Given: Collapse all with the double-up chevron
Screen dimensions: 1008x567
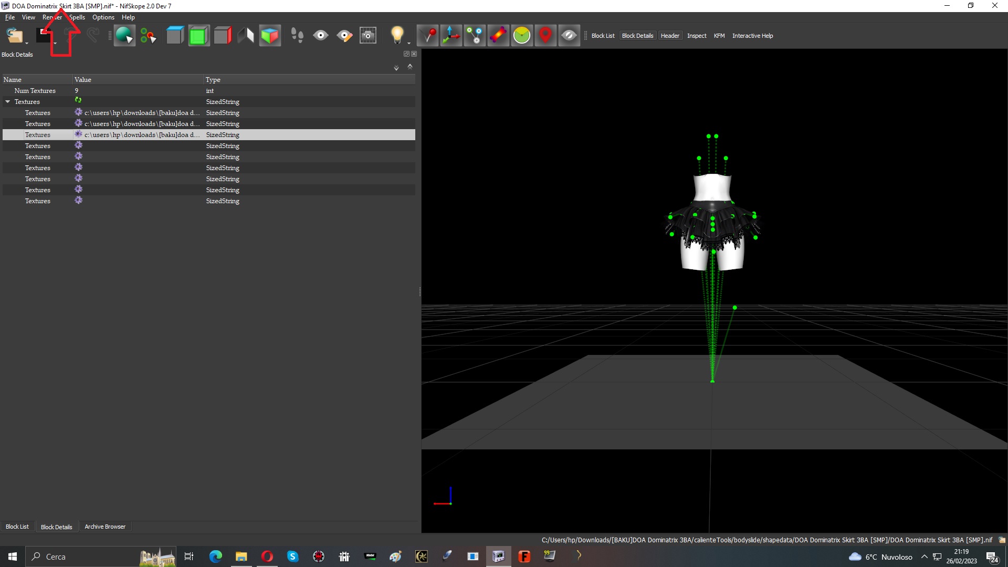Looking at the screenshot, I should [x=410, y=67].
